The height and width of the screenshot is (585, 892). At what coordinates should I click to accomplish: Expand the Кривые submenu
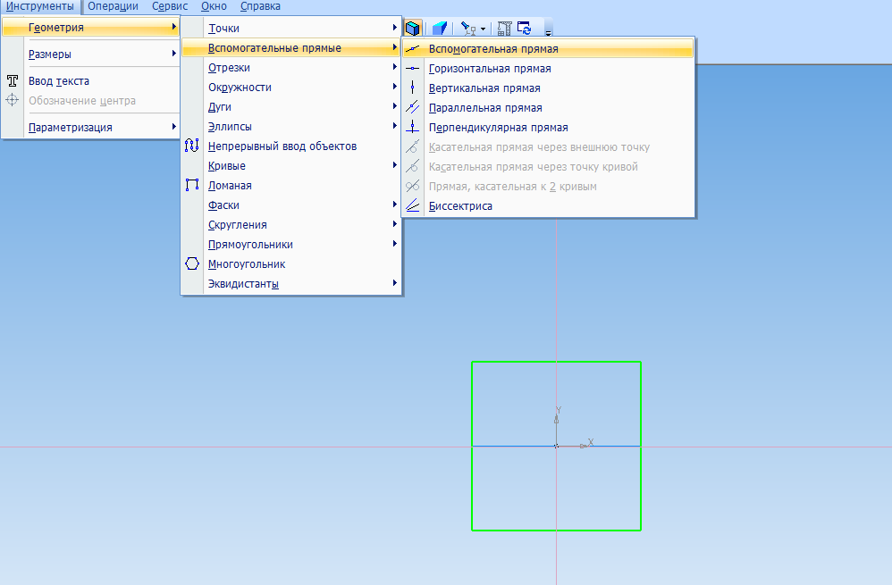[291, 166]
